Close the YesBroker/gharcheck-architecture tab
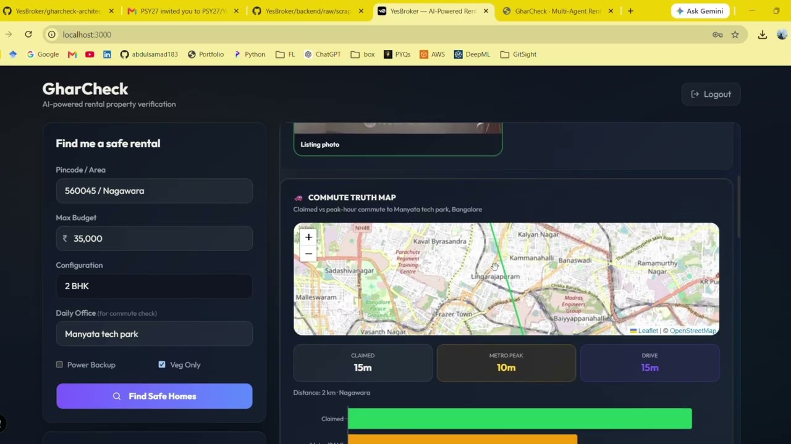This screenshot has height=444, width=791. pos(111,11)
